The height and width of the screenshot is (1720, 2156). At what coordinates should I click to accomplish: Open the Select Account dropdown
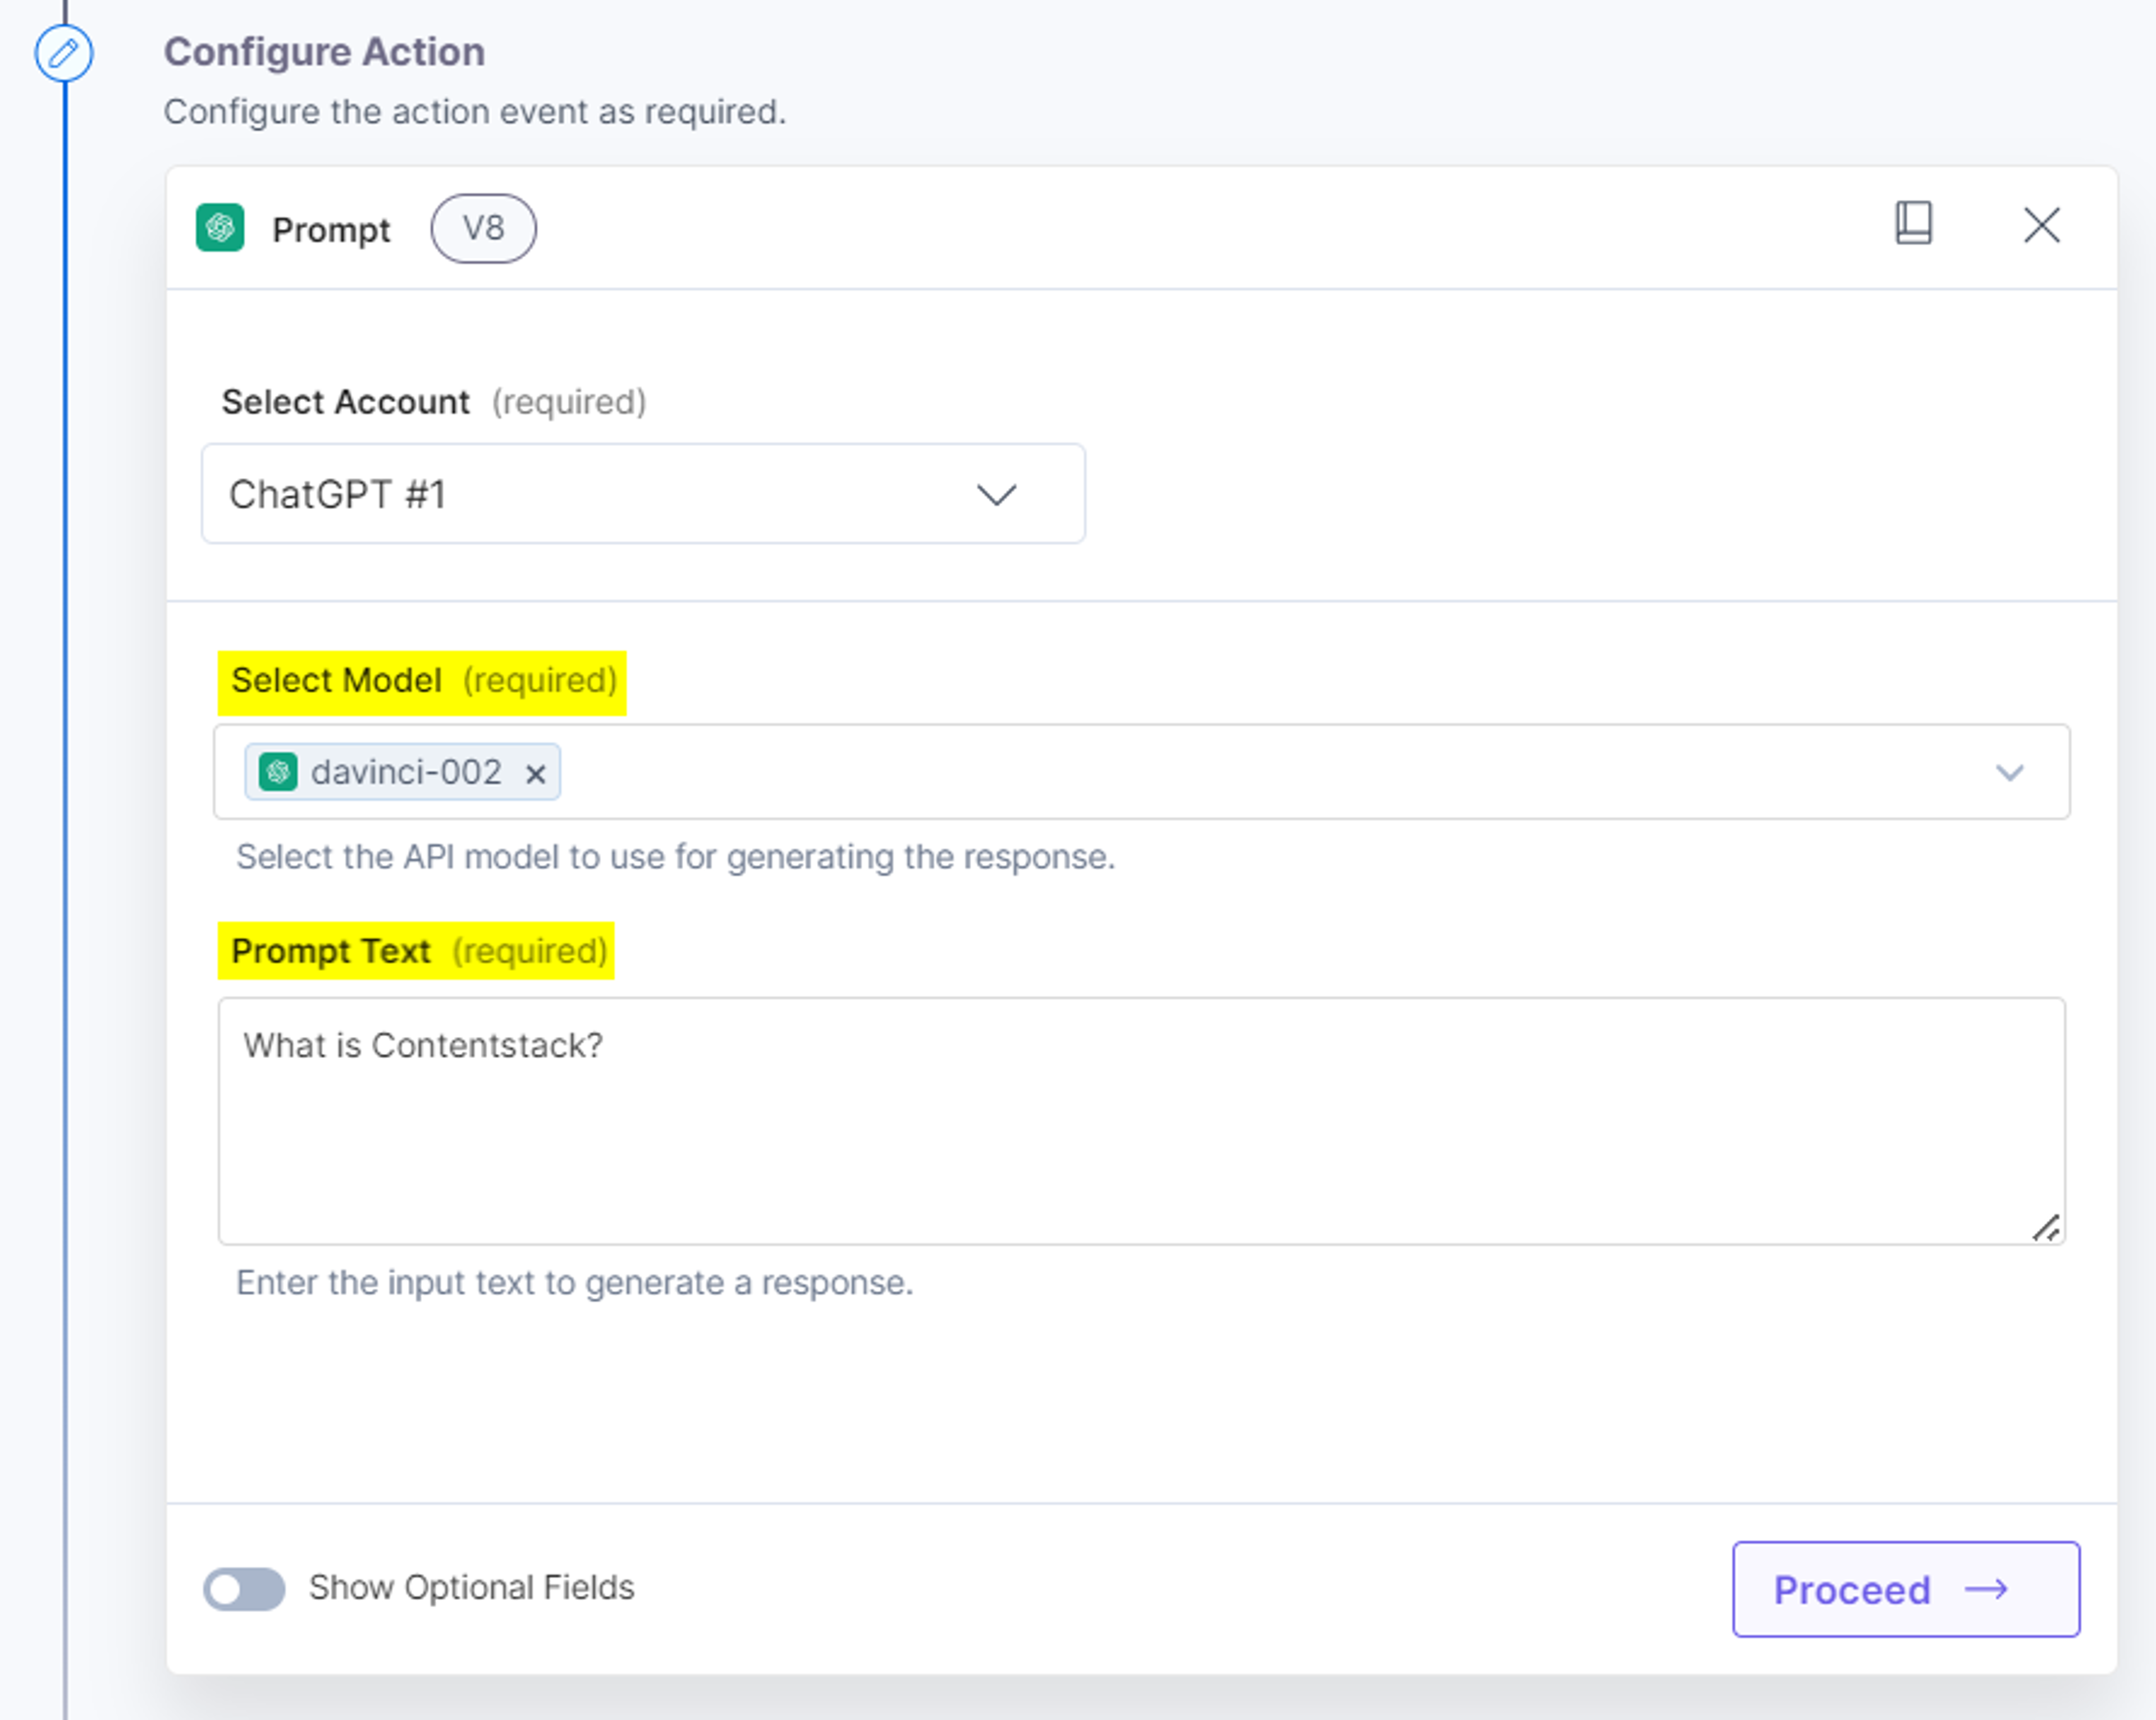(x=643, y=494)
